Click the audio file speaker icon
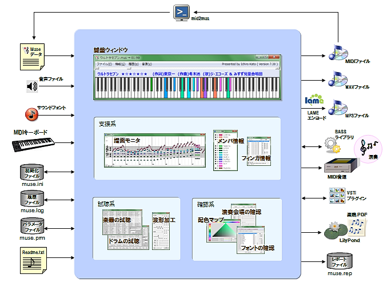 (x=31, y=86)
